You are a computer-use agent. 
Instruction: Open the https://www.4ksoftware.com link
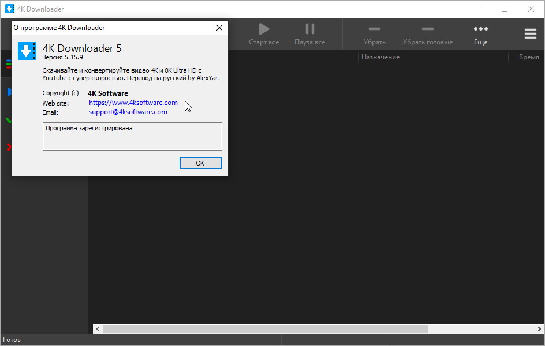pyautogui.click(x=133, y=103)
